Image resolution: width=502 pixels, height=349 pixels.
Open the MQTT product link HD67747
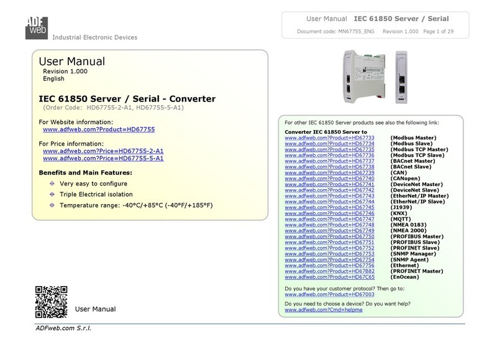[329, 219]
